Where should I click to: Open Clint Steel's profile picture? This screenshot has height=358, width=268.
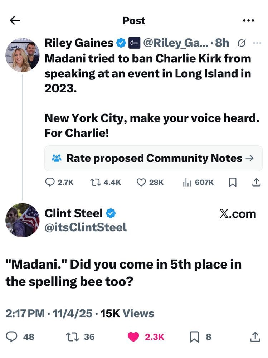coord(23,220)
